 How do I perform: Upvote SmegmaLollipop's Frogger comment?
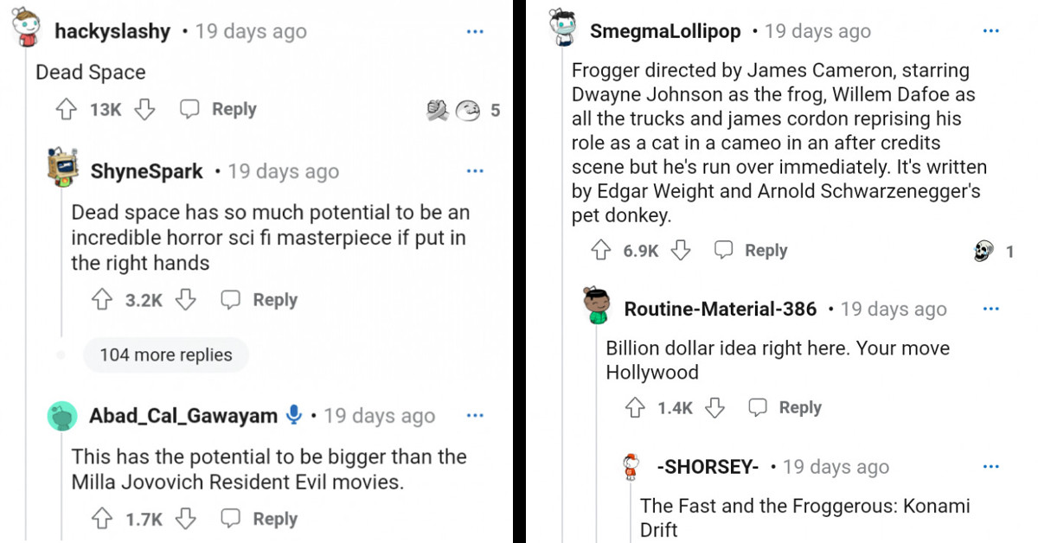600,251
